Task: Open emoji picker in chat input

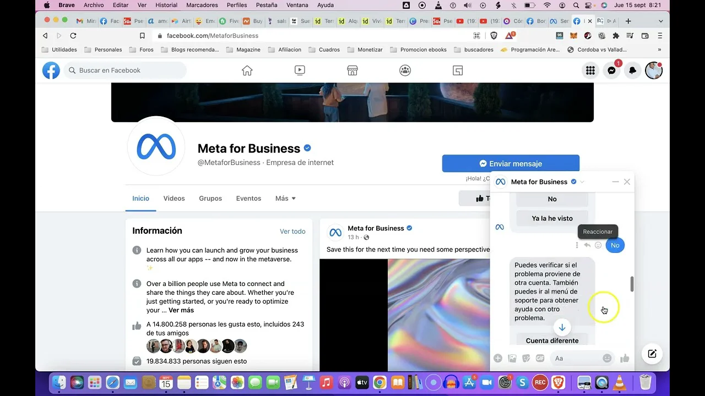Action: [607, 358]
